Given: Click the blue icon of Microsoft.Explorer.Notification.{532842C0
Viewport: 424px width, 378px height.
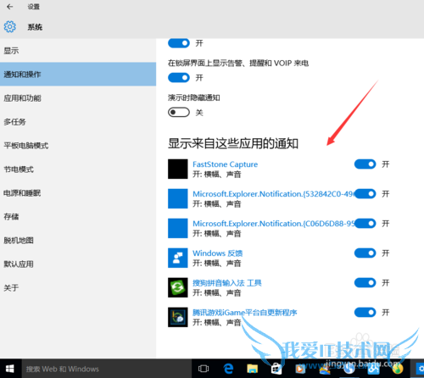Looking at the screenshot, I should pyautogui.click(x=178, y=198).
